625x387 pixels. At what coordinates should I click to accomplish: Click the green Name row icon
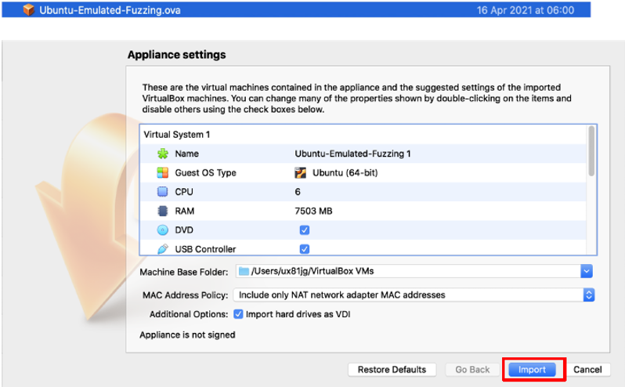coord(163,154)
